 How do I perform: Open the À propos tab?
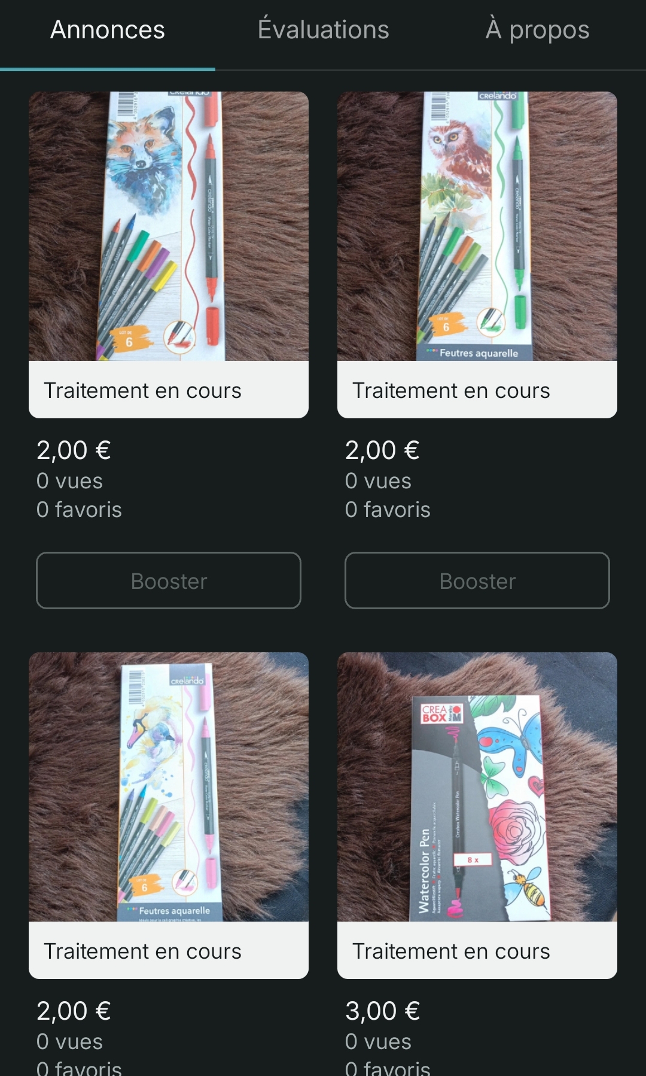click(x=537, y=30)
